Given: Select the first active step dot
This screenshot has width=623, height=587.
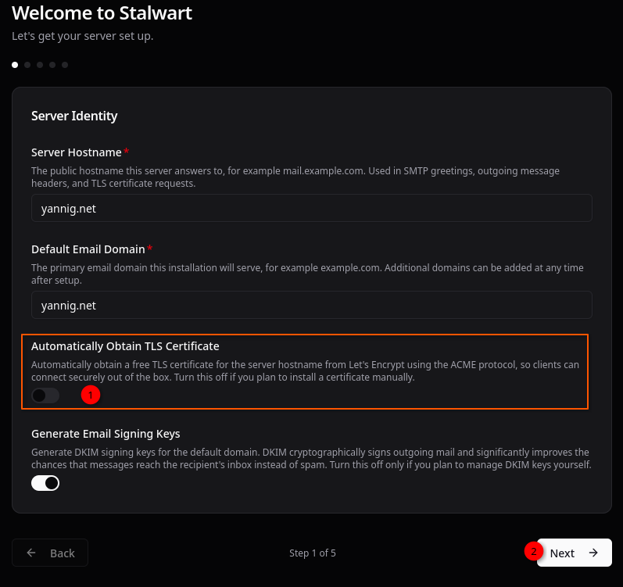Looking at the screenshot, I should (x=15, y=65).
